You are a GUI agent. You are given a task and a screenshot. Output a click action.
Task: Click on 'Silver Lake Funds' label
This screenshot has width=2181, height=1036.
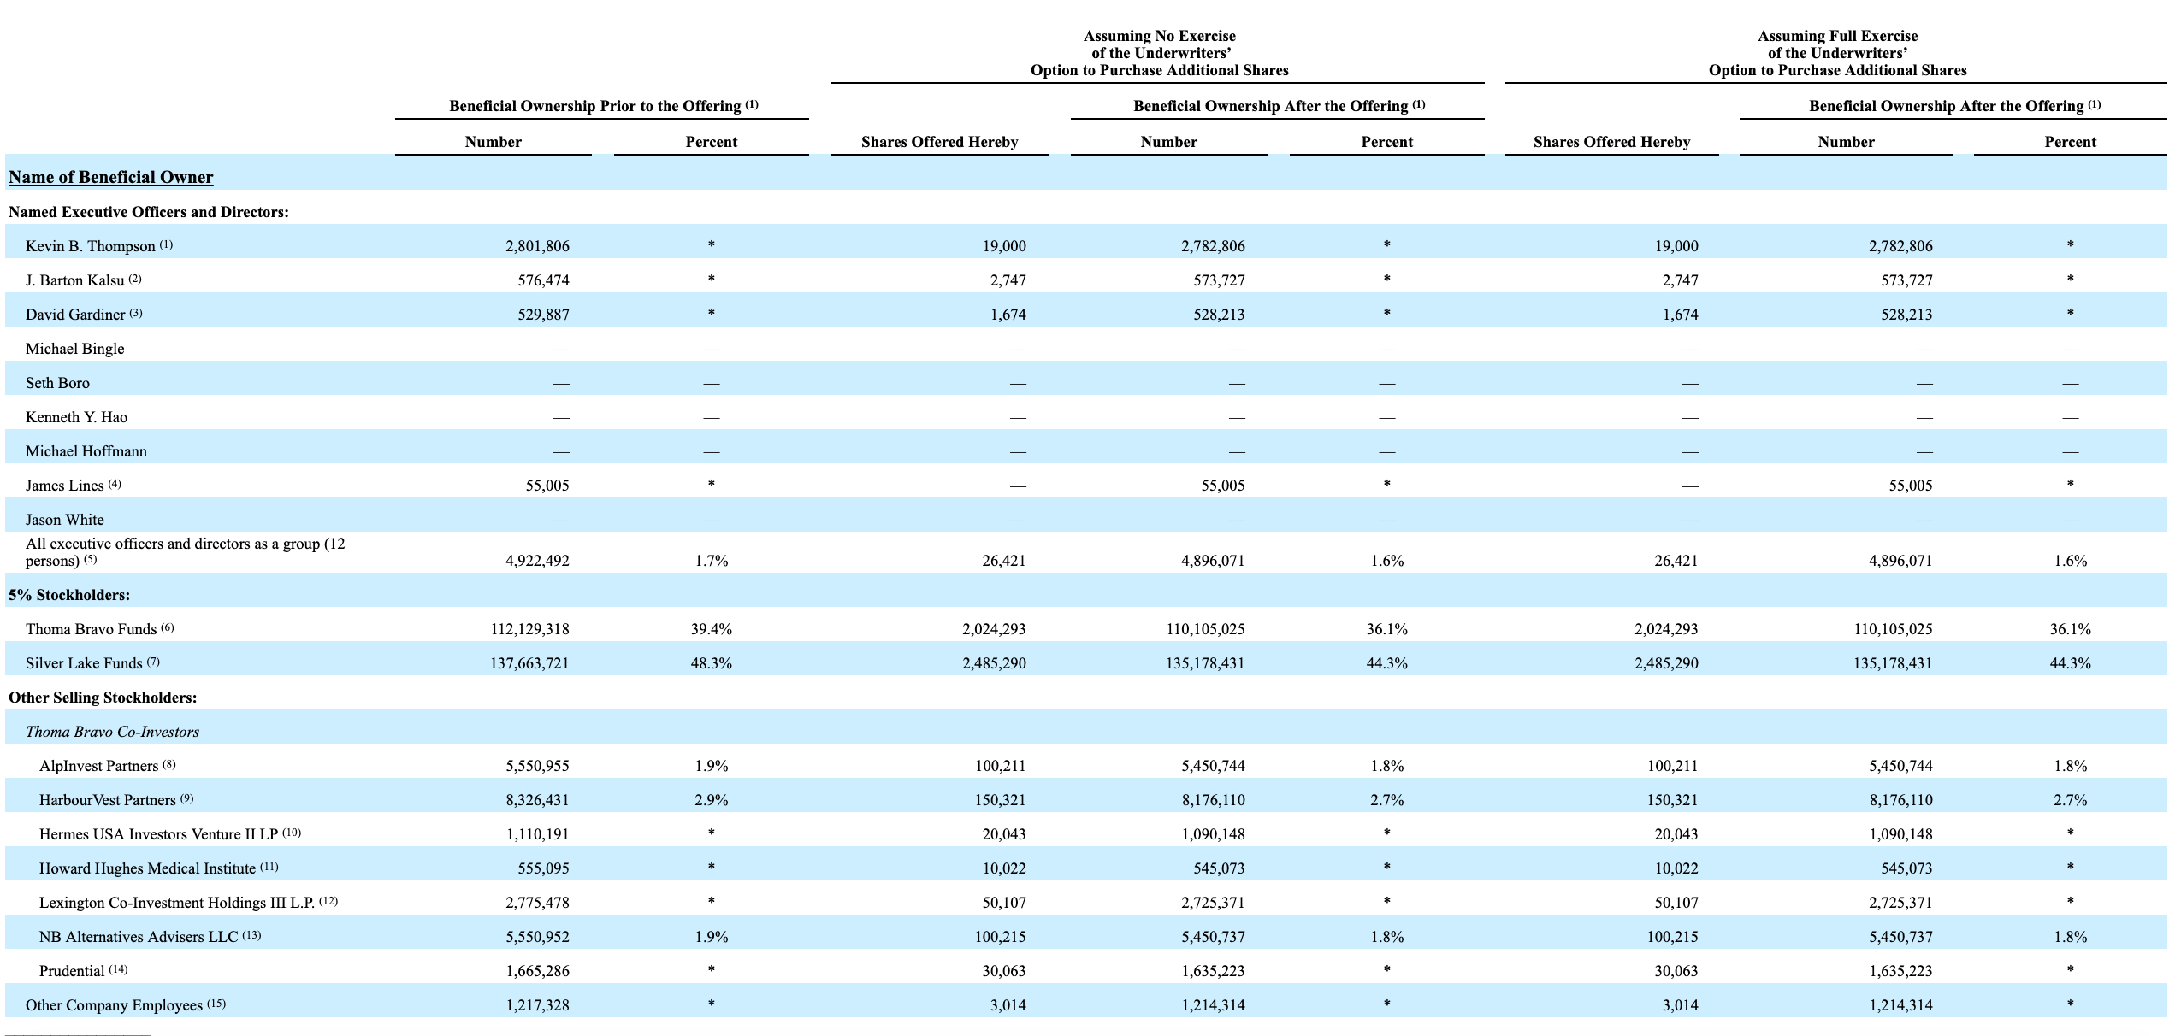[85, 663]
